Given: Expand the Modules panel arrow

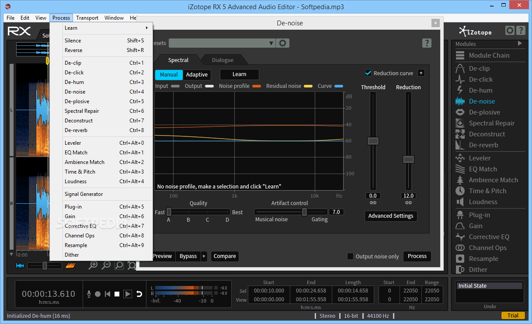Looking at the screenshot, I should tap(520, 43).
